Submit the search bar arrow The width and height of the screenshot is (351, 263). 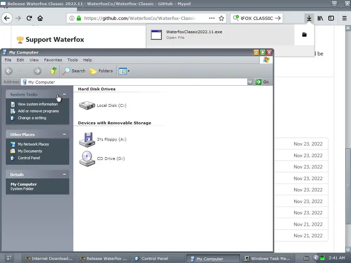coord(278,18)
